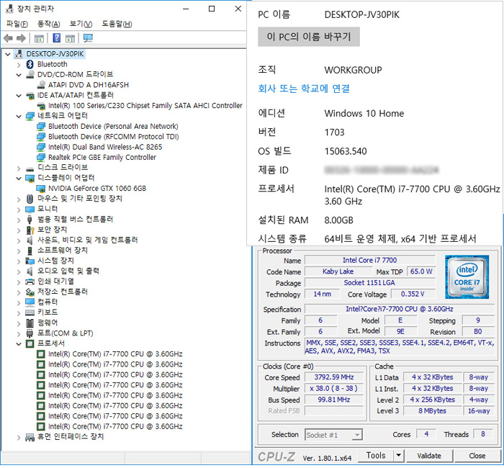The width and height of the screenshot is (504, 468).
Task: Click the 이 PC의 이름 바꾸기 button
Action: click(x=308, y=36)
